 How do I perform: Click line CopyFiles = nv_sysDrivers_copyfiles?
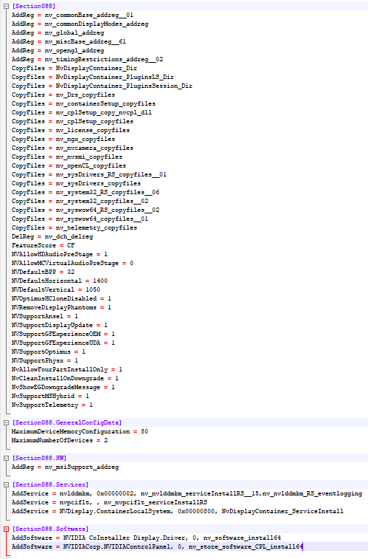[76, 183]
